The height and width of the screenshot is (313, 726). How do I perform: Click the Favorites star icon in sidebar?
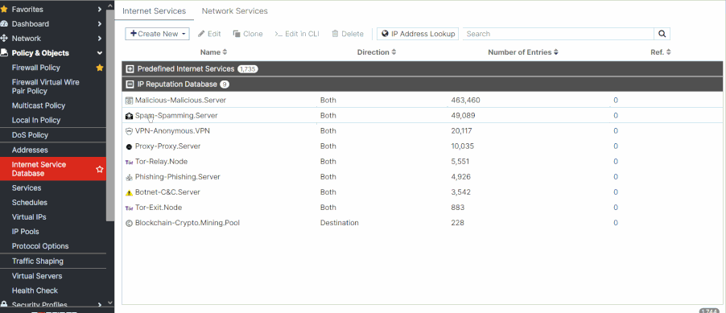tap(4, 10)
